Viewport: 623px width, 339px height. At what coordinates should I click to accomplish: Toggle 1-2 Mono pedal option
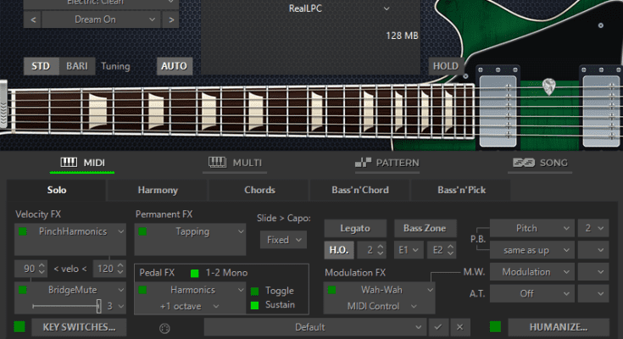tap(194, 273)
